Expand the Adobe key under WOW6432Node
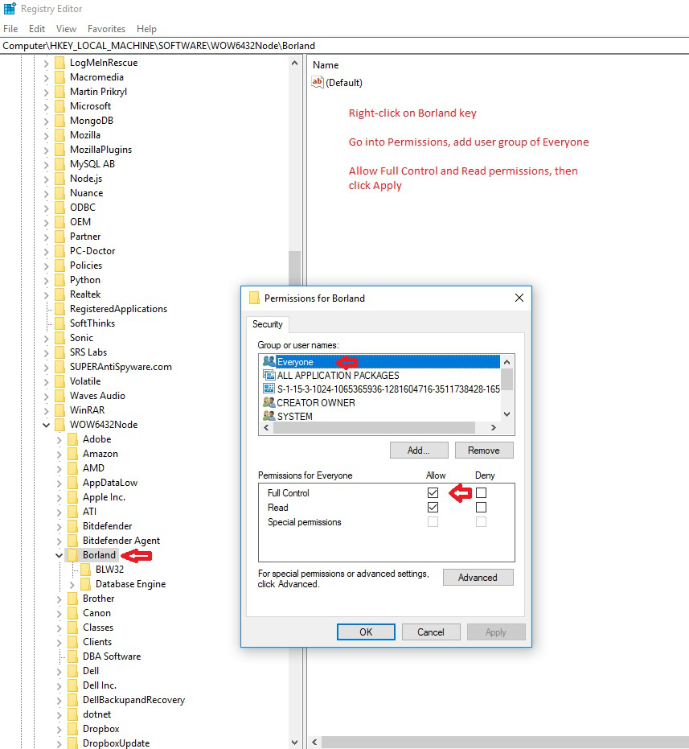 tap(59, 439)
